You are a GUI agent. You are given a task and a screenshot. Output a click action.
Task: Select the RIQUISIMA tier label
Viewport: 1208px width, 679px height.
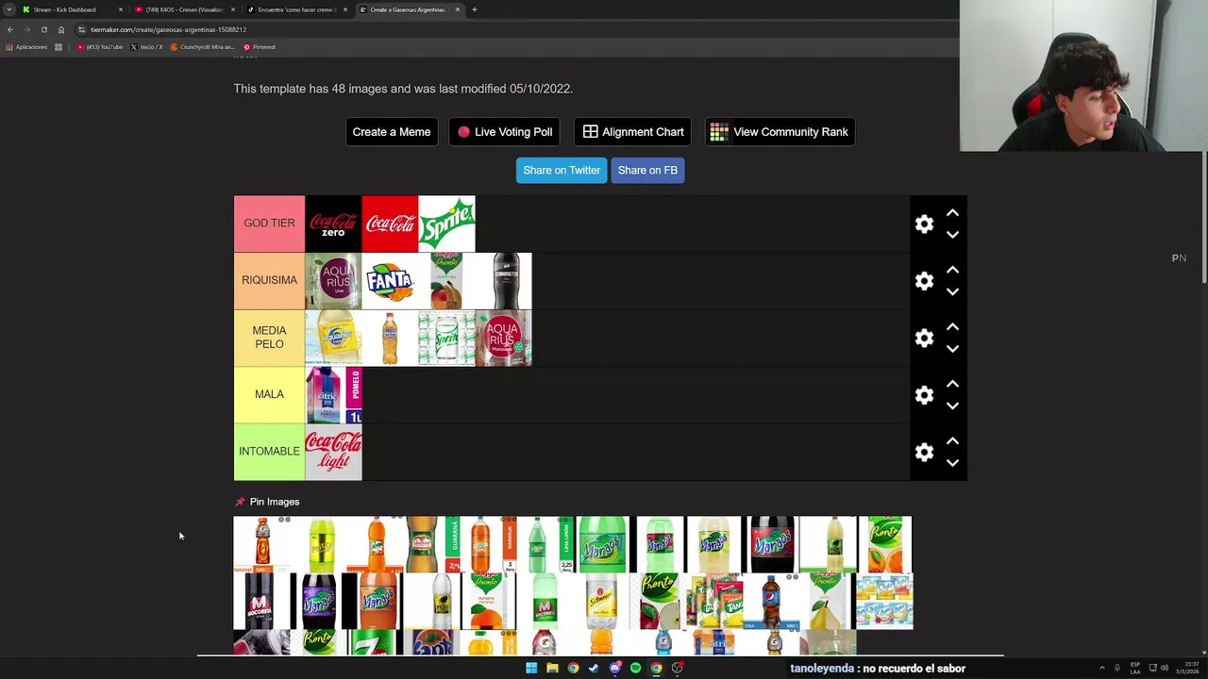click(x=269, y=280)
